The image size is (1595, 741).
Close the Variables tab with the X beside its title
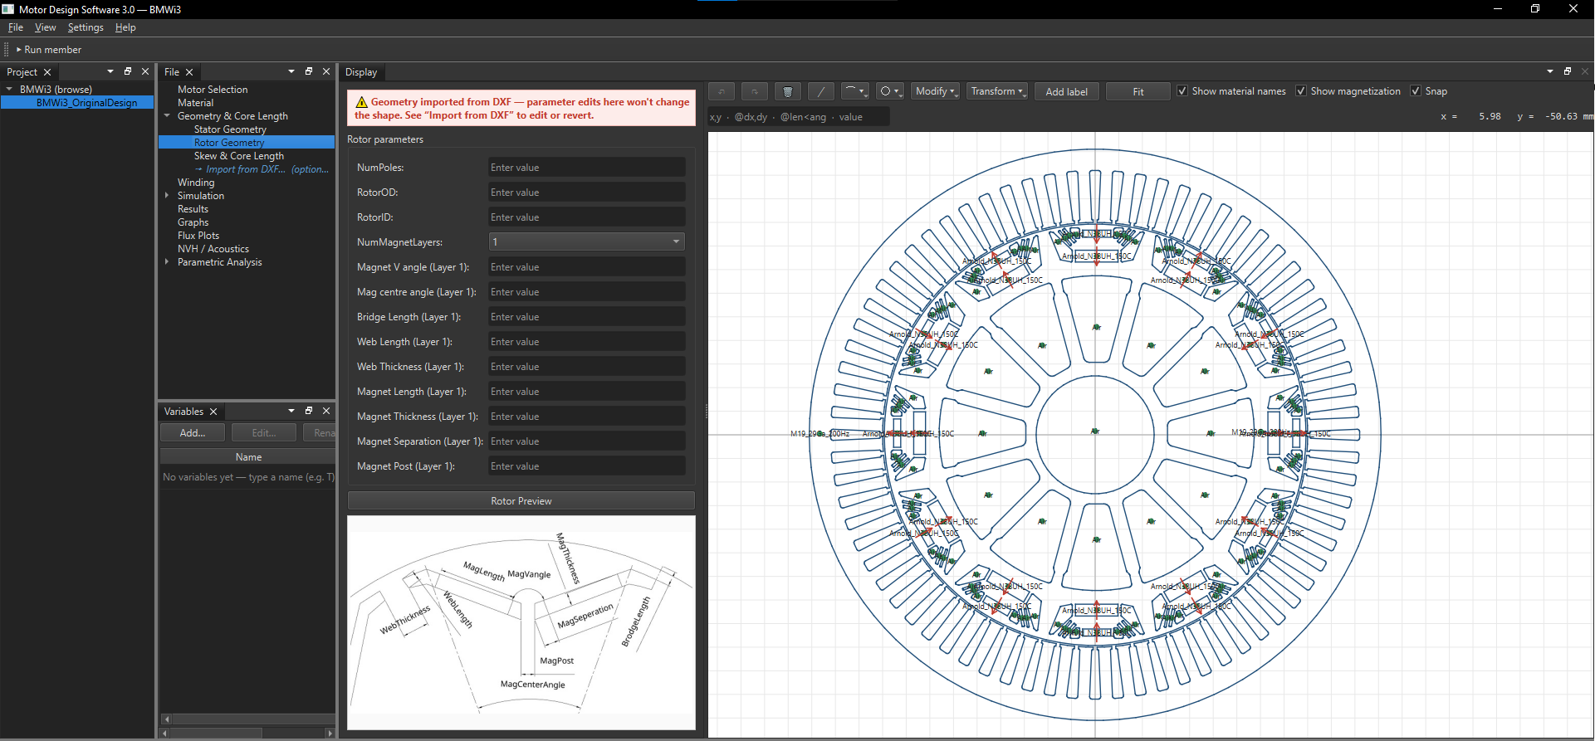[x=213, y=412]
